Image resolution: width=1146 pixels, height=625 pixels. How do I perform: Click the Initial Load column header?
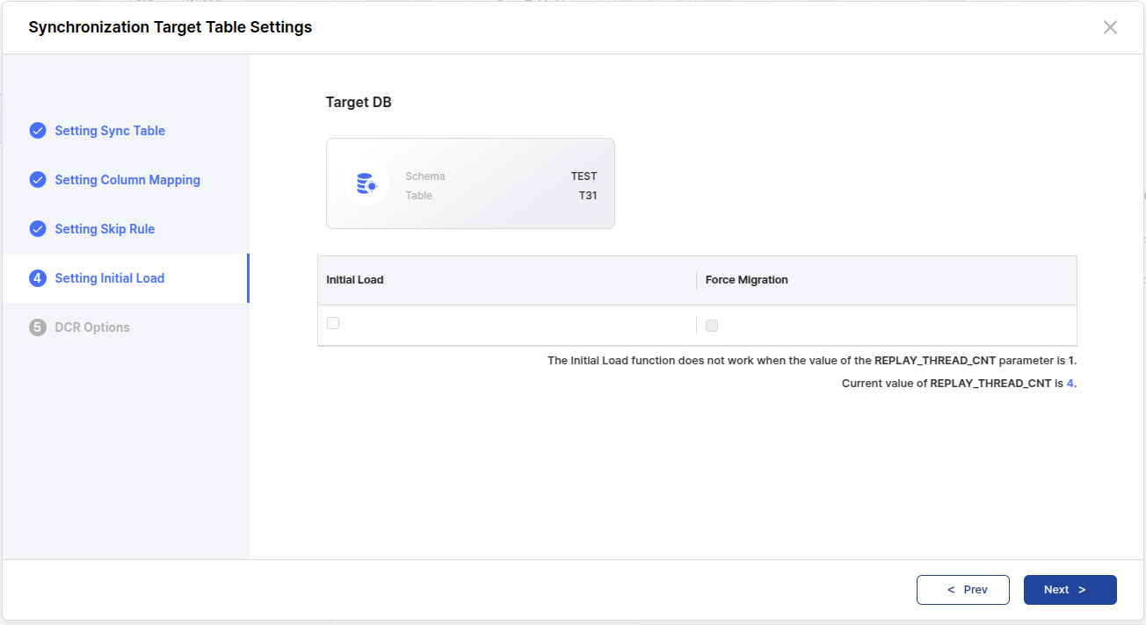pos(355,280)
